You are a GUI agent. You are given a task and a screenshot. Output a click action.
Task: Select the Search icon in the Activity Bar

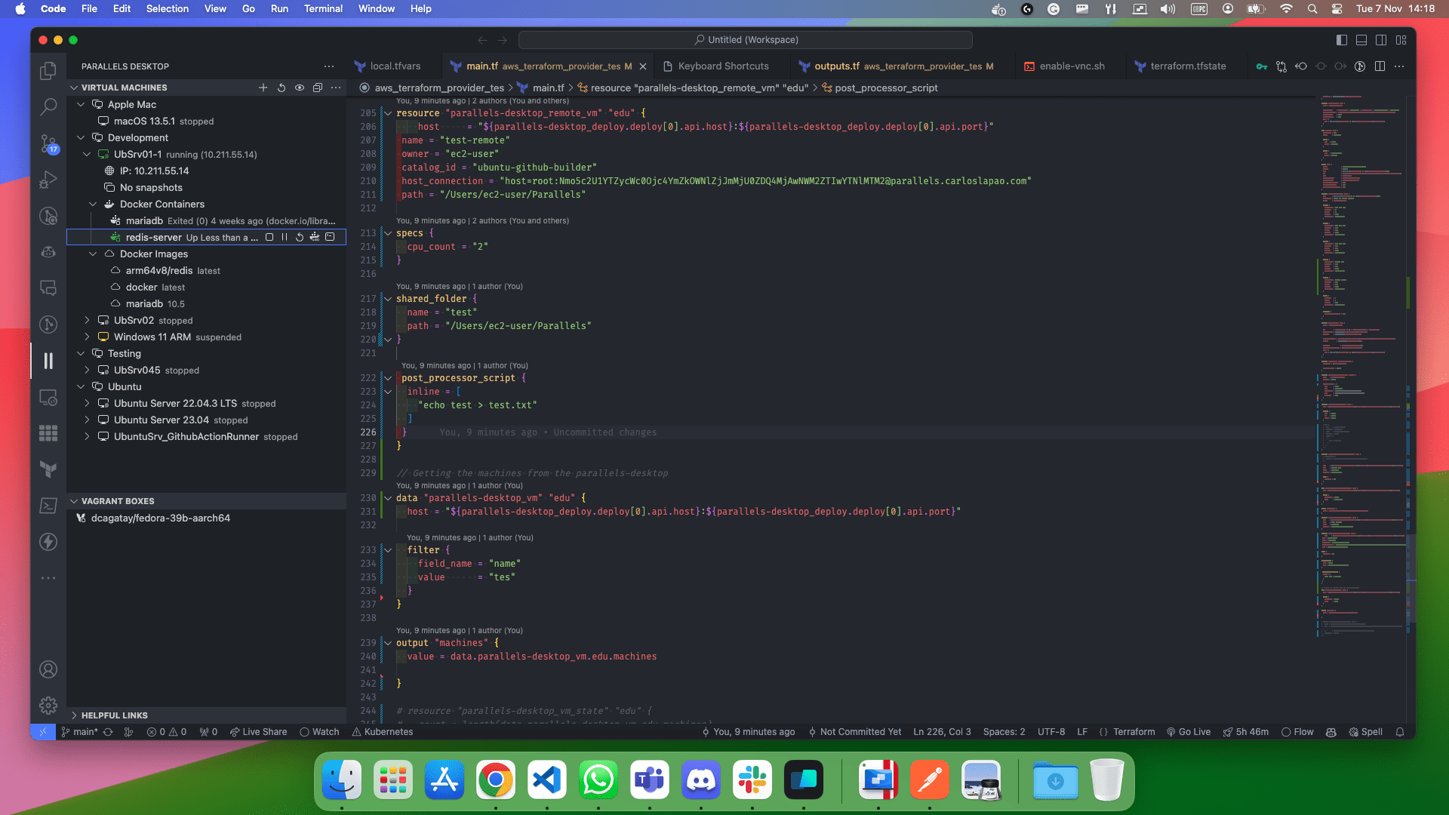[x=48, y=107]
